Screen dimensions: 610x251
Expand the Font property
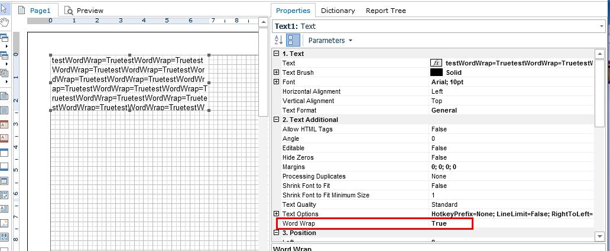click(x=276, y=82)
